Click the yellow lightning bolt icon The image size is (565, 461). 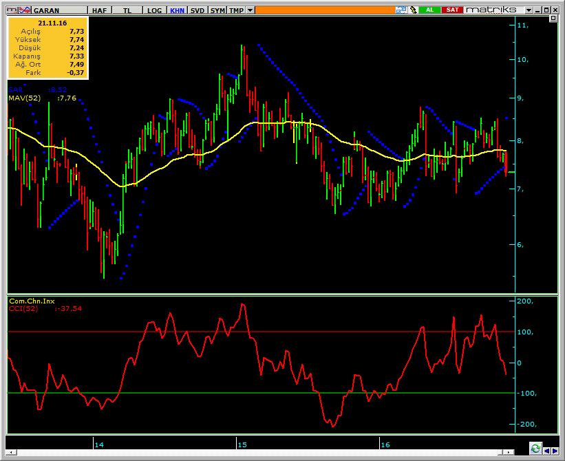point(413,10)
